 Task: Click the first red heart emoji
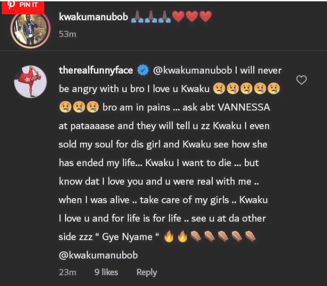178,17
